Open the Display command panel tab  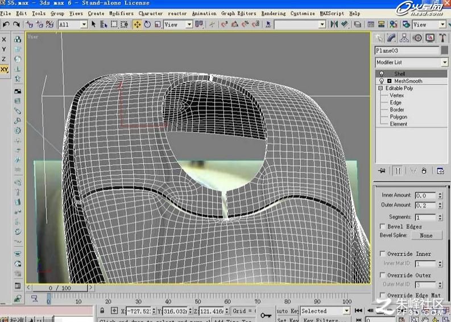click(430, 38)
